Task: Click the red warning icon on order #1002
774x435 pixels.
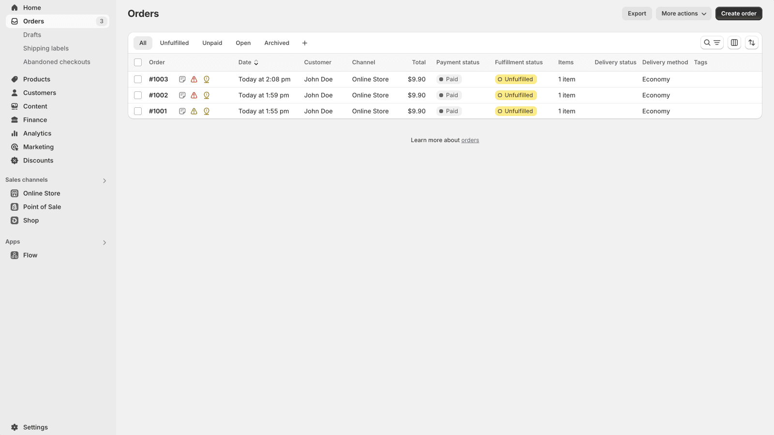Action: tap(193, 95)
